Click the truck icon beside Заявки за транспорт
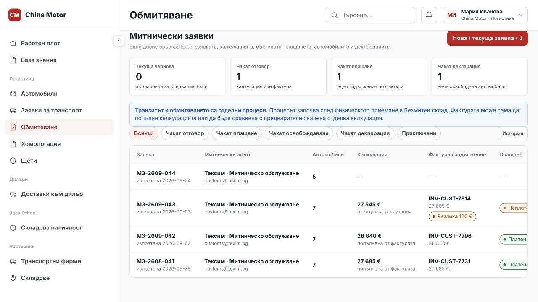 click(x=13, y=110)
